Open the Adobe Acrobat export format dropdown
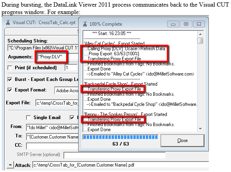 click(66, 91)
